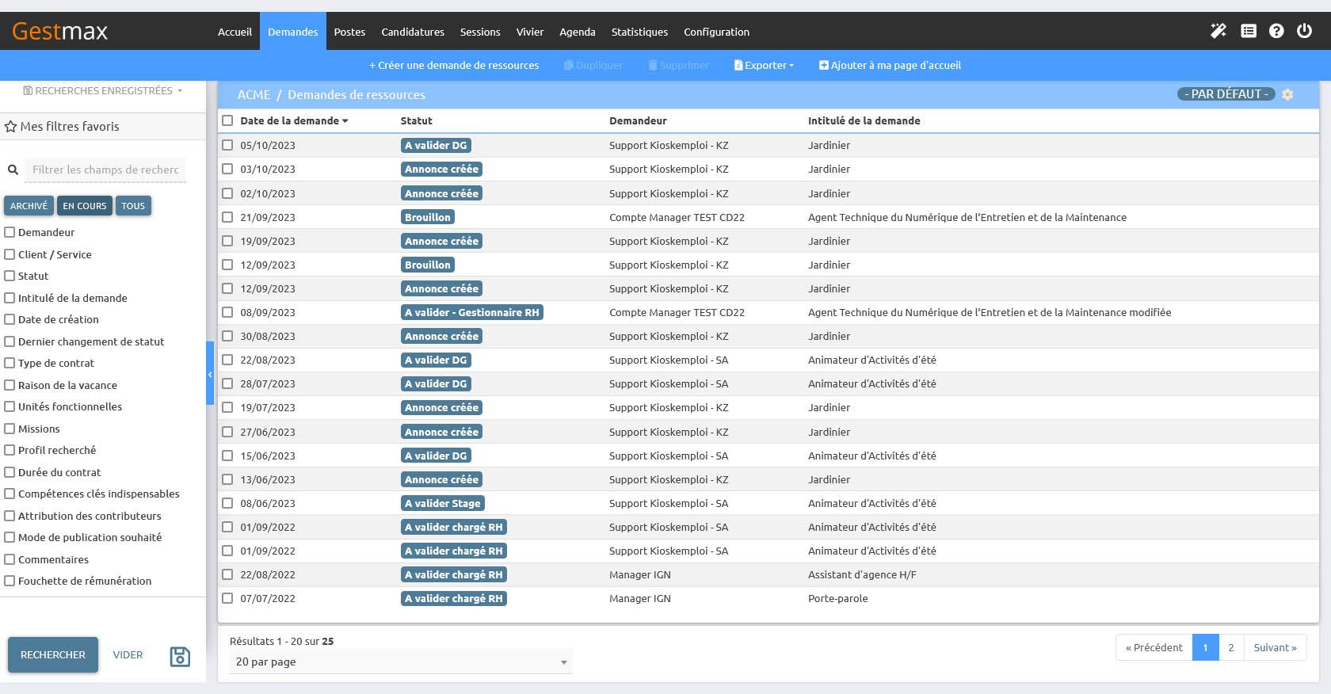Image resolution: width=1331 pixels, height=694 pixels.
Task: Sort by the Statut column header
Action: tap(416, 120)
